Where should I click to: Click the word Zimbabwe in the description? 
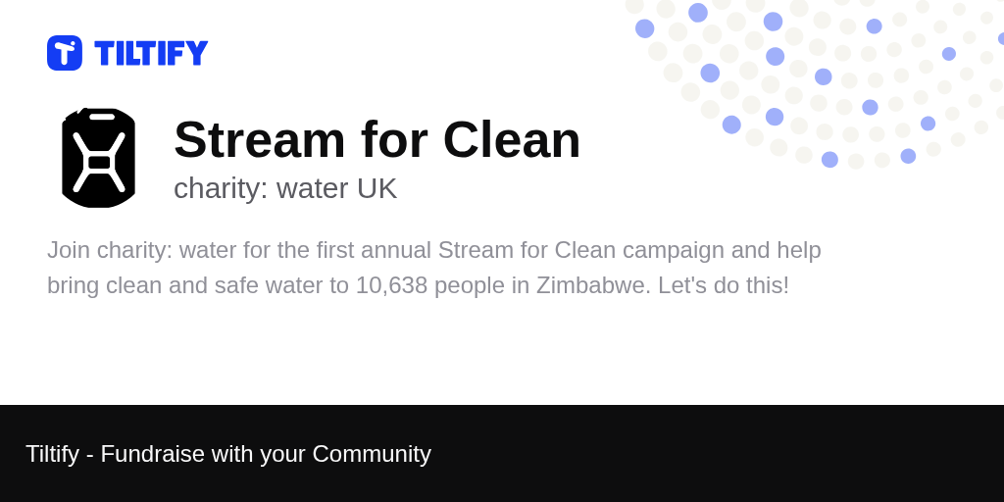click(x=593, y=285)
